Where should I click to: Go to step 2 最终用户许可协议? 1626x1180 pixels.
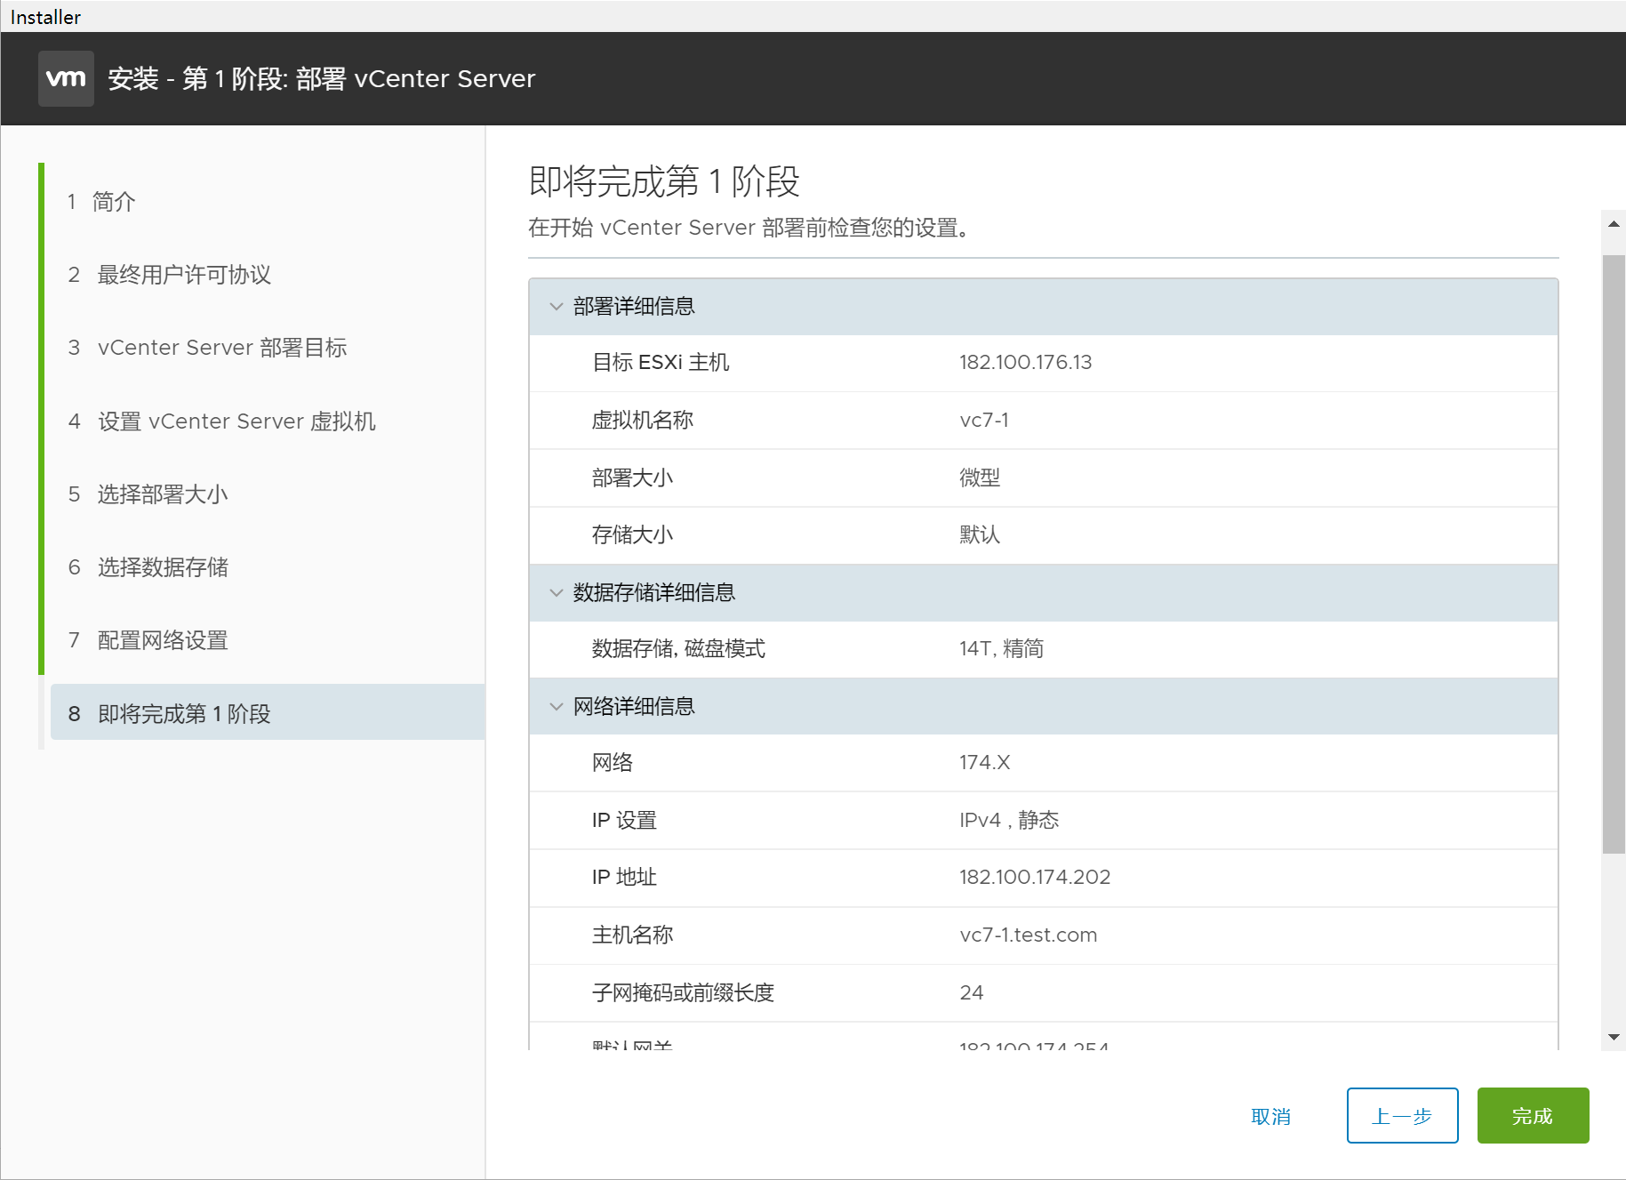183,275
